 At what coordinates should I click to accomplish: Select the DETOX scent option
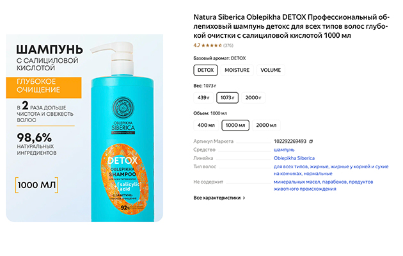tap(205, 70)
